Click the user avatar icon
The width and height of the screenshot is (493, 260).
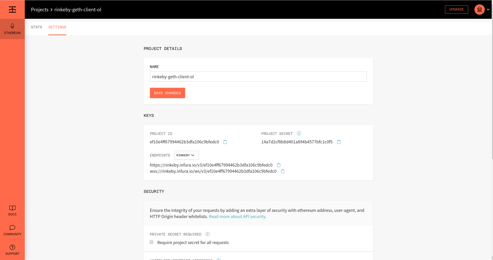pyautogui.click(x=479, y=10)
